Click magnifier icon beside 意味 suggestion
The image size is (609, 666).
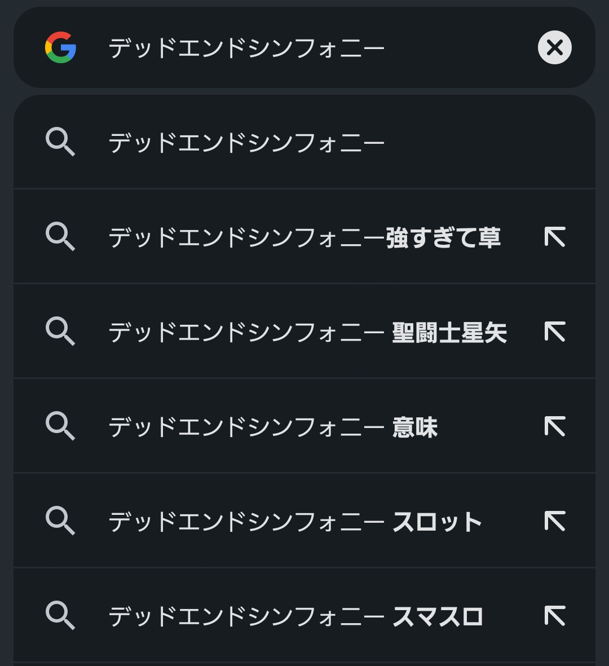click(x=60, y=426)
